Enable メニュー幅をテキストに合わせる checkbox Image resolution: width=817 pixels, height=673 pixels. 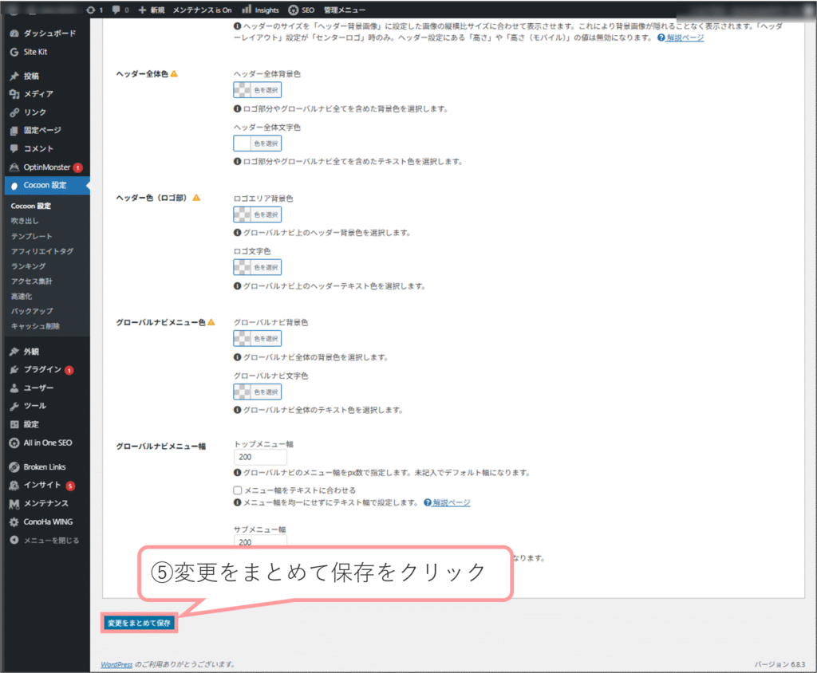[x=238, y=490]
